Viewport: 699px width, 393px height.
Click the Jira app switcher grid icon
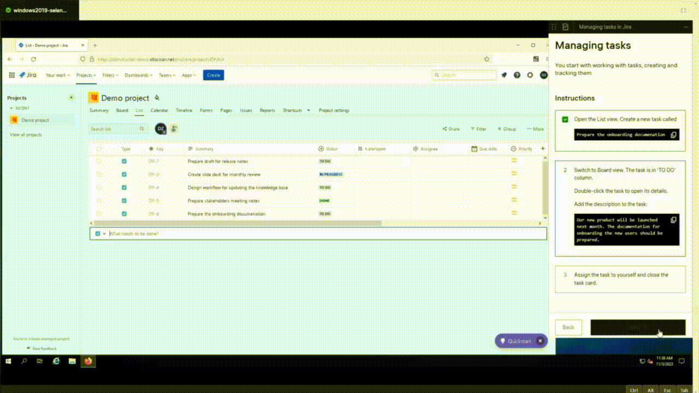(x=11, y=75)
